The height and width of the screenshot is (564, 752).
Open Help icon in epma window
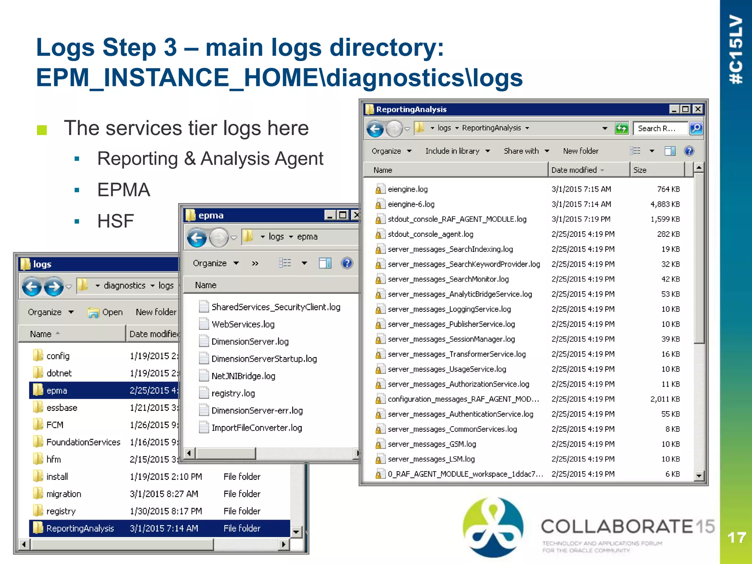click(347, 263)
